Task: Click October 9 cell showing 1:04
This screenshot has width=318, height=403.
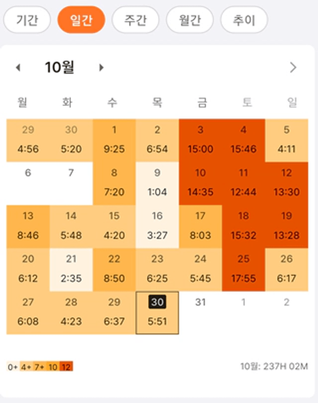Action: point(157,183)
